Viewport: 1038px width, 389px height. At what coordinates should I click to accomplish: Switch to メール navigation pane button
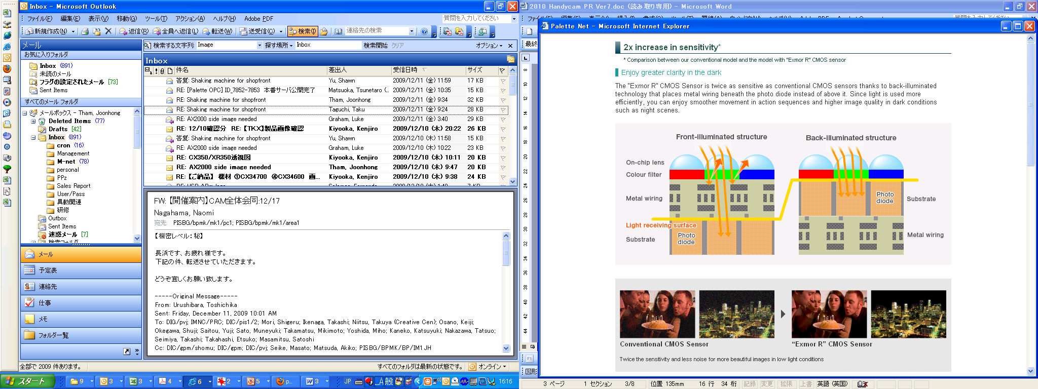pos(81,254)
